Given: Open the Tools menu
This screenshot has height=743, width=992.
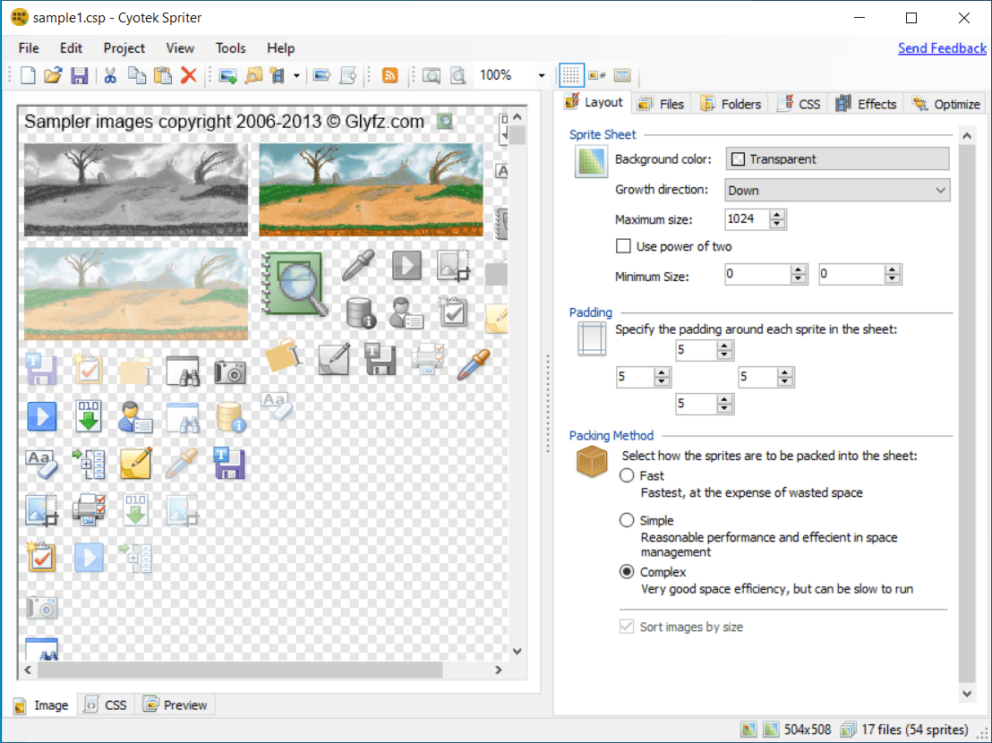Looking at the screenshot, I should (230, 48).
